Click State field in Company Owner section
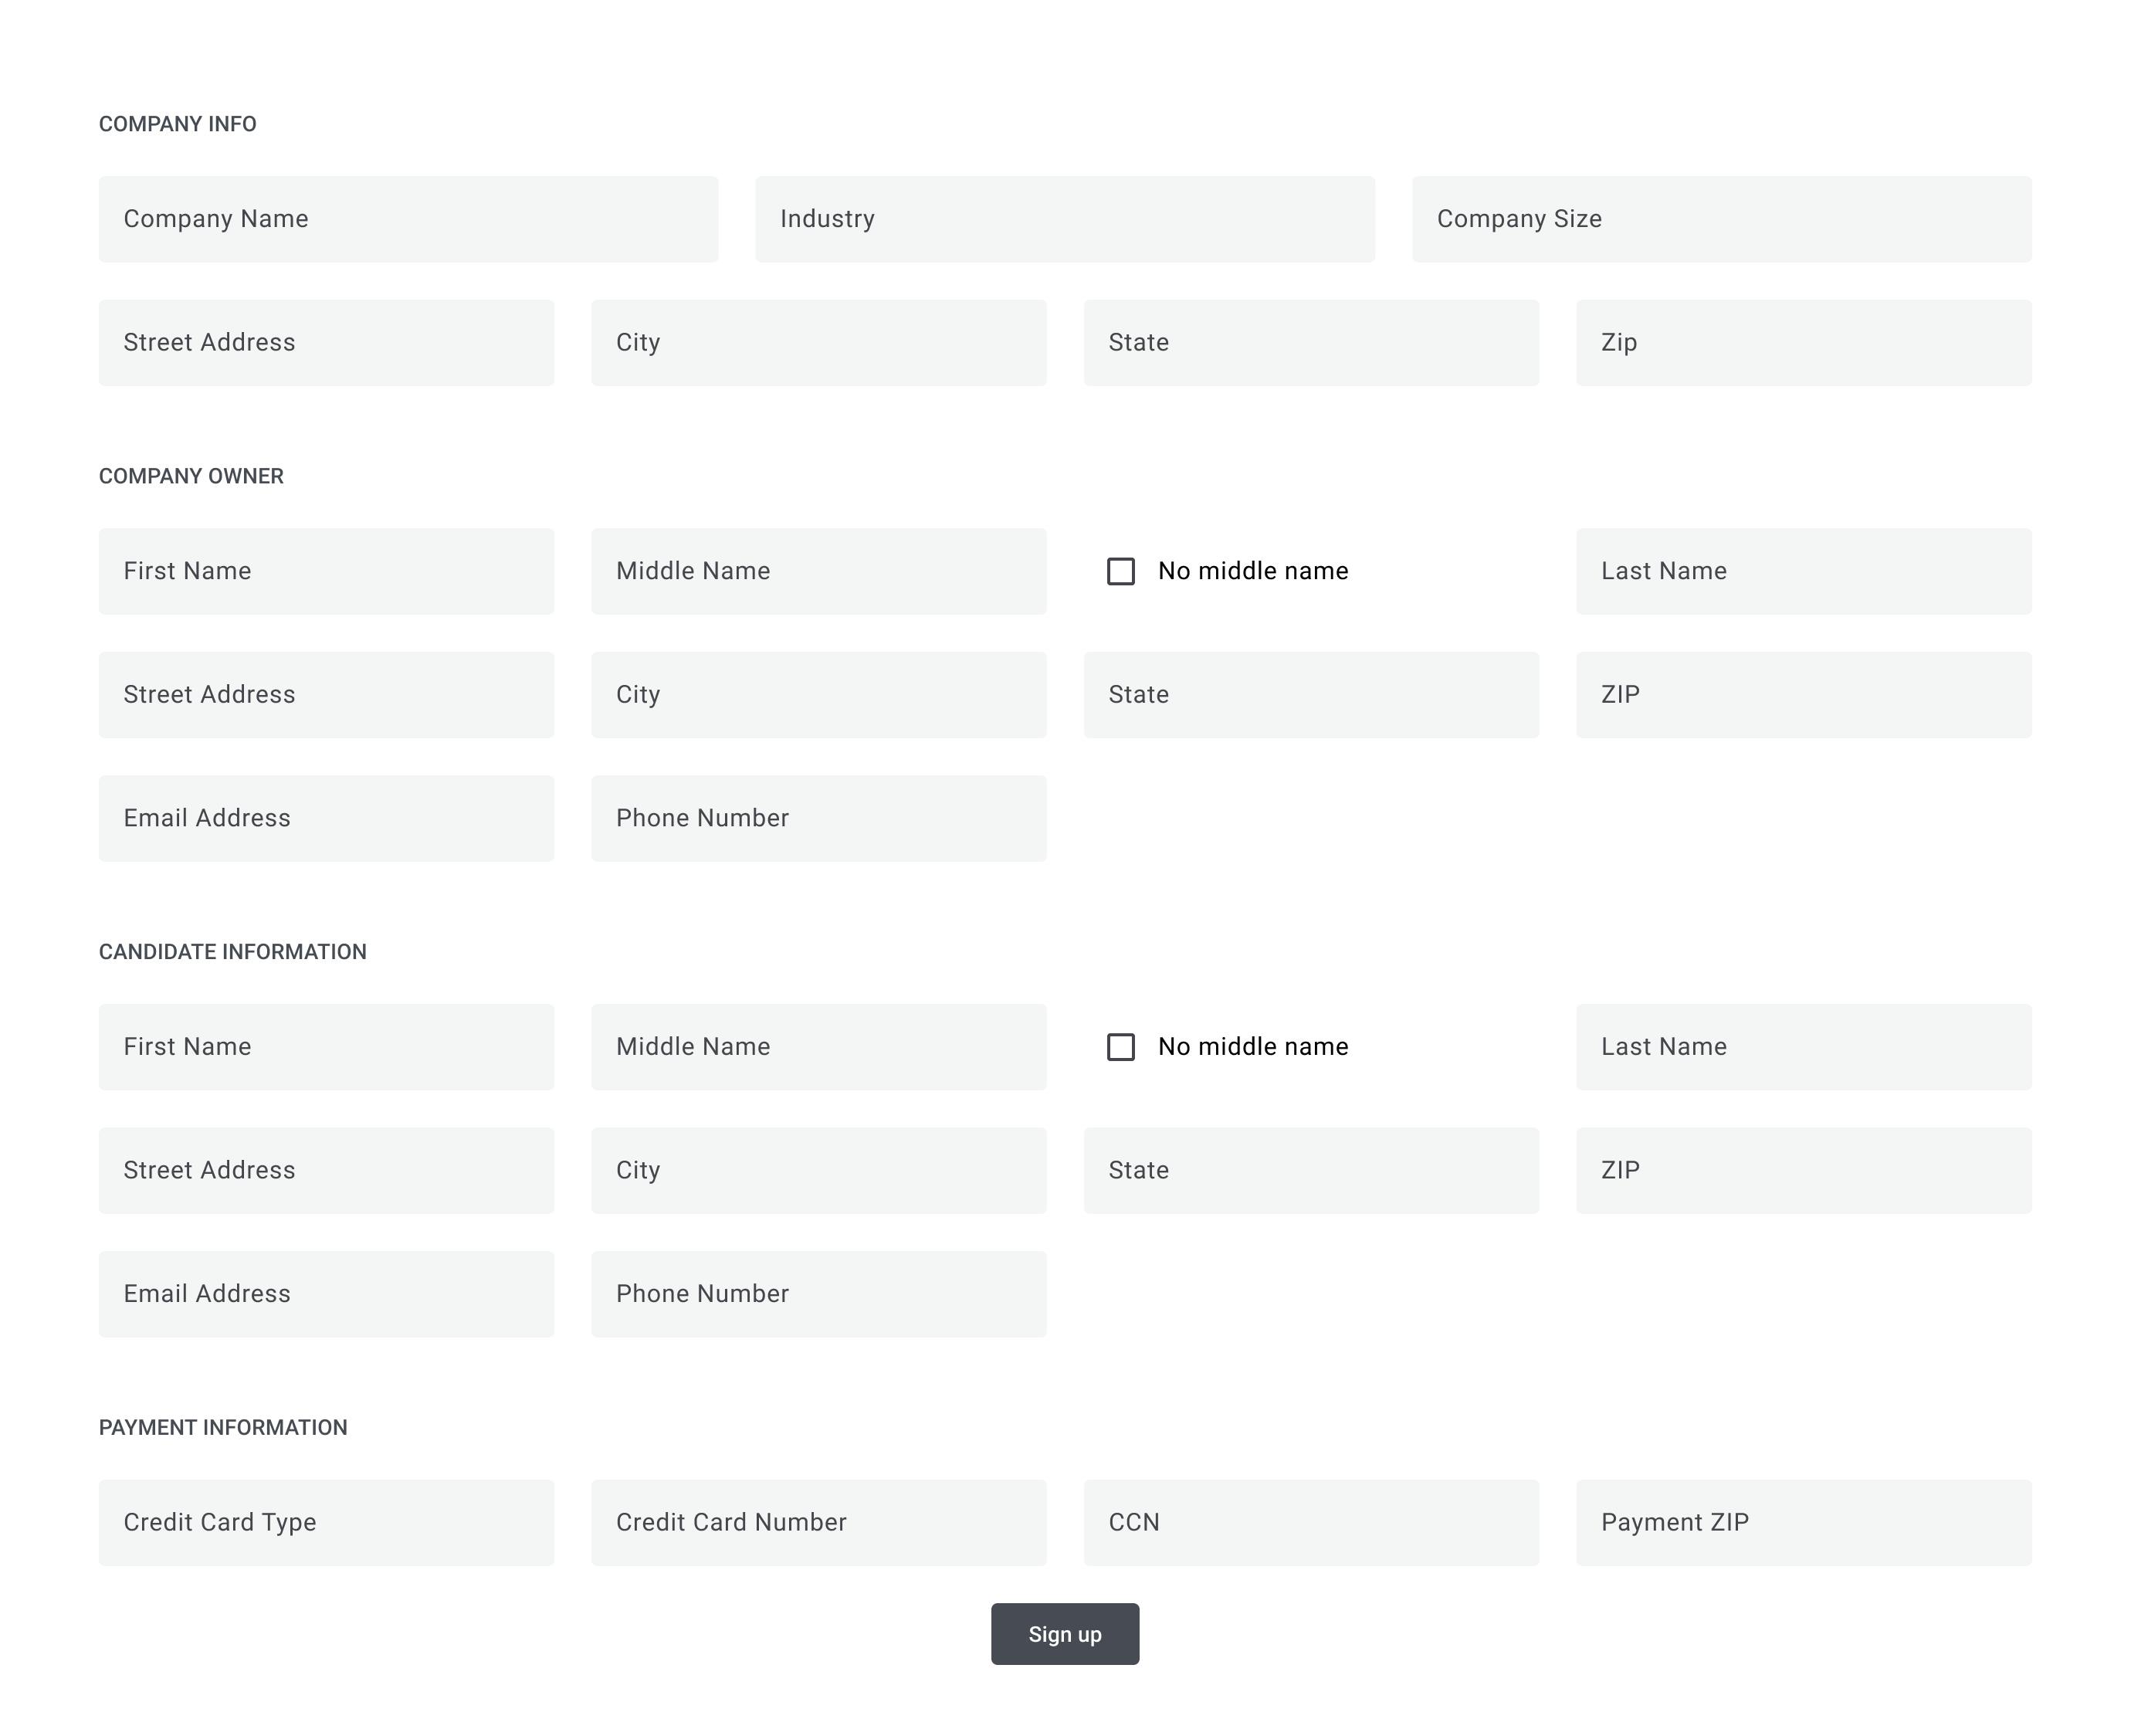This screenshot has width=2131, height=1736. (1311, 695)
